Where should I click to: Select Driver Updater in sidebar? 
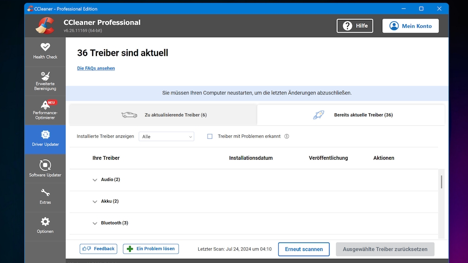point(45,139)
